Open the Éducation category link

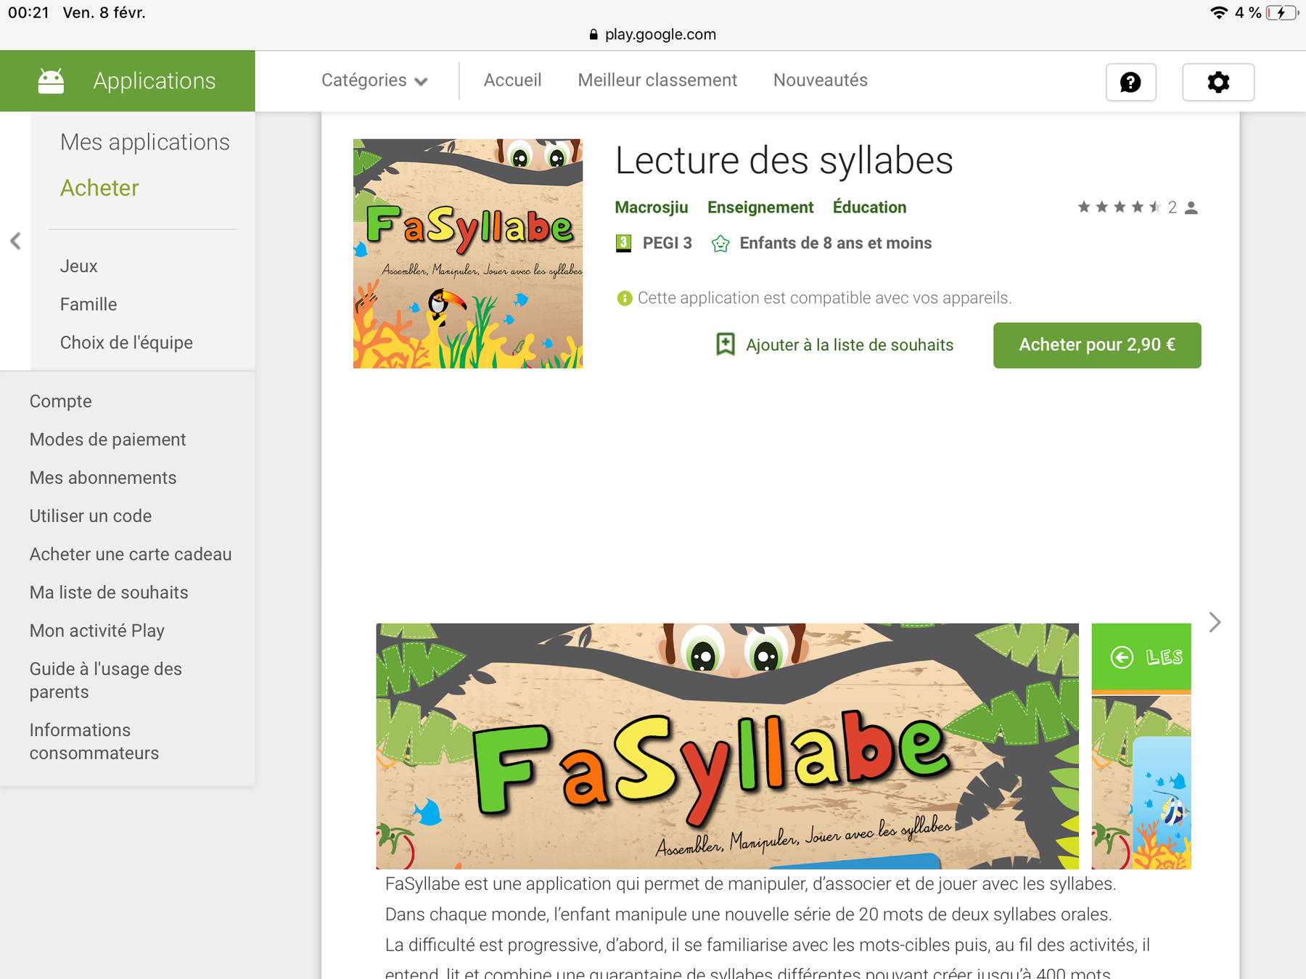point(869,207)
